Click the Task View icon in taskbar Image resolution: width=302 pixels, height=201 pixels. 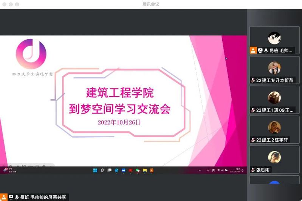coord(109,170)
